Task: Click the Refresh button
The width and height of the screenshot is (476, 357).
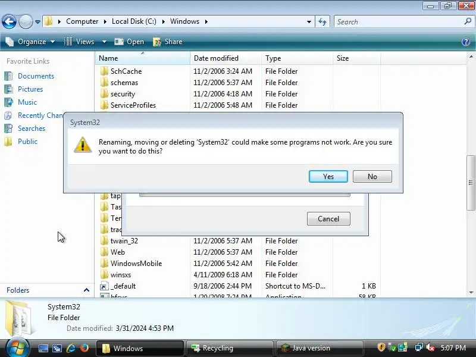Action: [x=322, y=21]
